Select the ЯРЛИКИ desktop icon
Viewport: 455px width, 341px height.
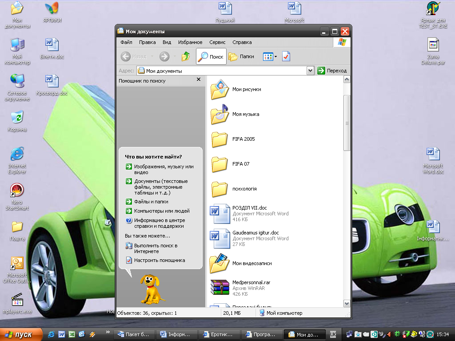52,12
